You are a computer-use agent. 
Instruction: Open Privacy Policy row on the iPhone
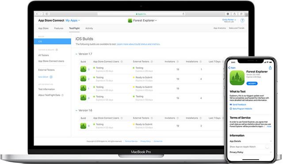click(x=251, y=152)
